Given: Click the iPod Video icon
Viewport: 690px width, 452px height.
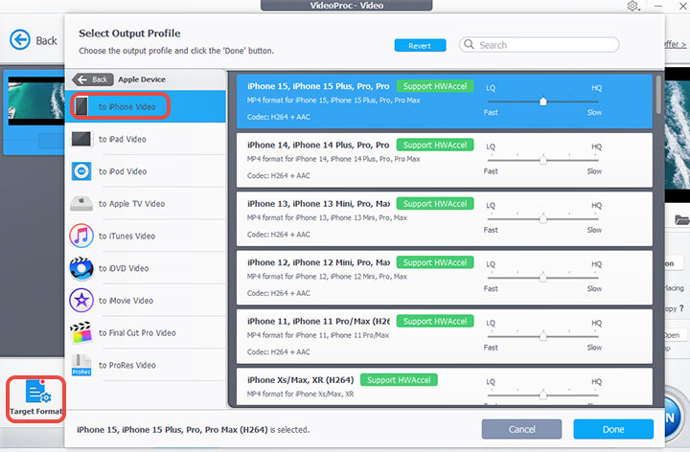Looking at the screenshot, I should click(80, 171).
